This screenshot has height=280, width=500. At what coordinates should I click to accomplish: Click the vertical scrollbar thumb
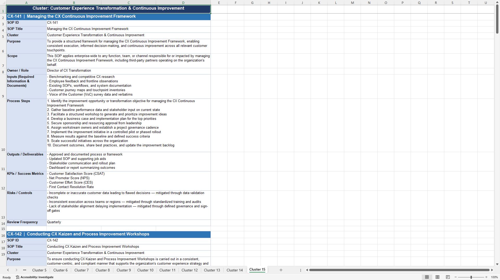coord(497,19)
